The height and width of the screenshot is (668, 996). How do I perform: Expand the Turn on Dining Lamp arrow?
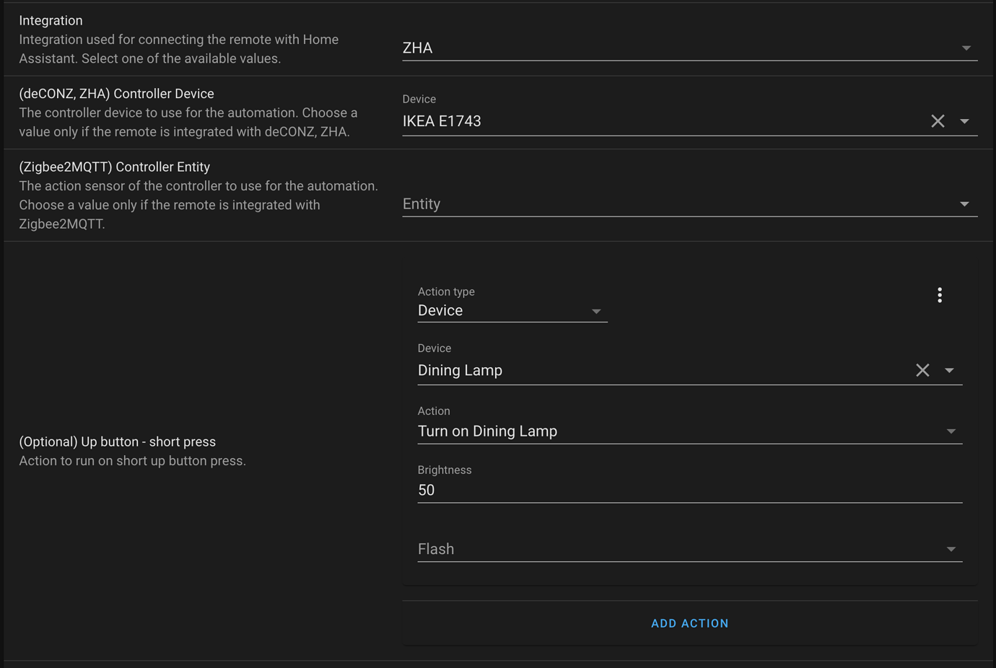coord(951,431)
